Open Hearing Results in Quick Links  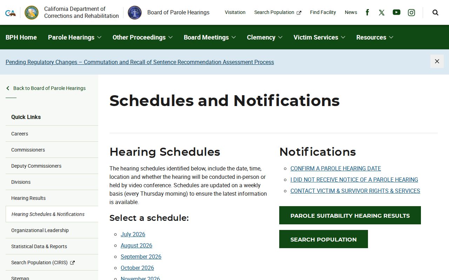[x=52, y=198]
